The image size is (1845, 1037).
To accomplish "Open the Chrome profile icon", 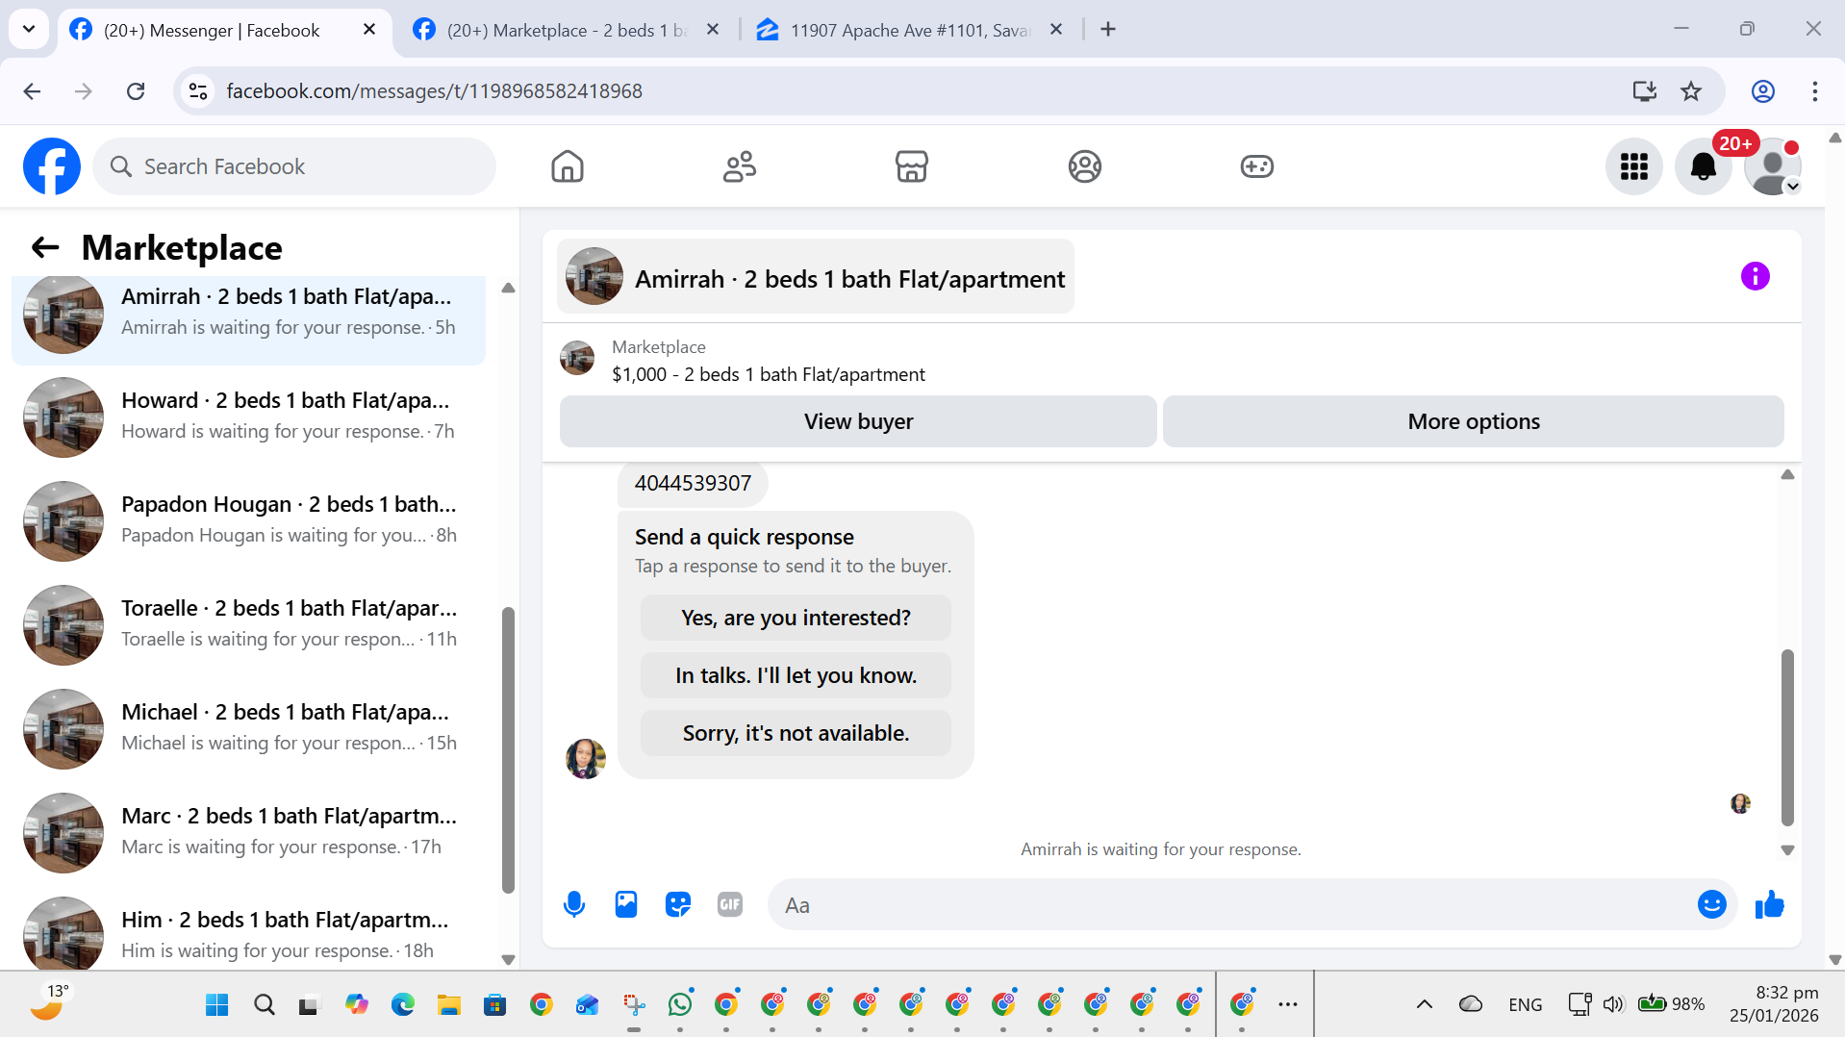I will click(x=1762, y=91).
